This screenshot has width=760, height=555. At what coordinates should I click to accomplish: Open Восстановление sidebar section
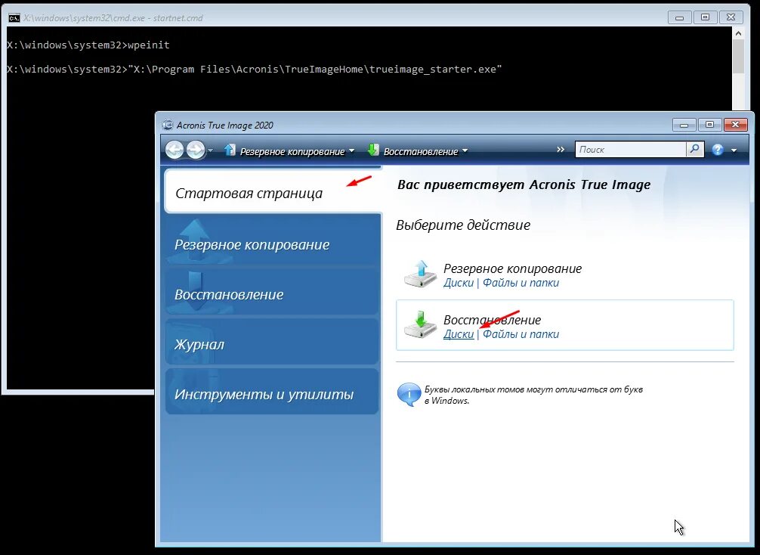click(x=272, y=293)
